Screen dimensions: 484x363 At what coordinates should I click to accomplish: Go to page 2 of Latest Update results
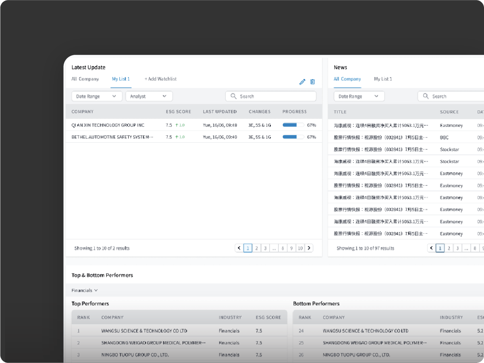257,248
